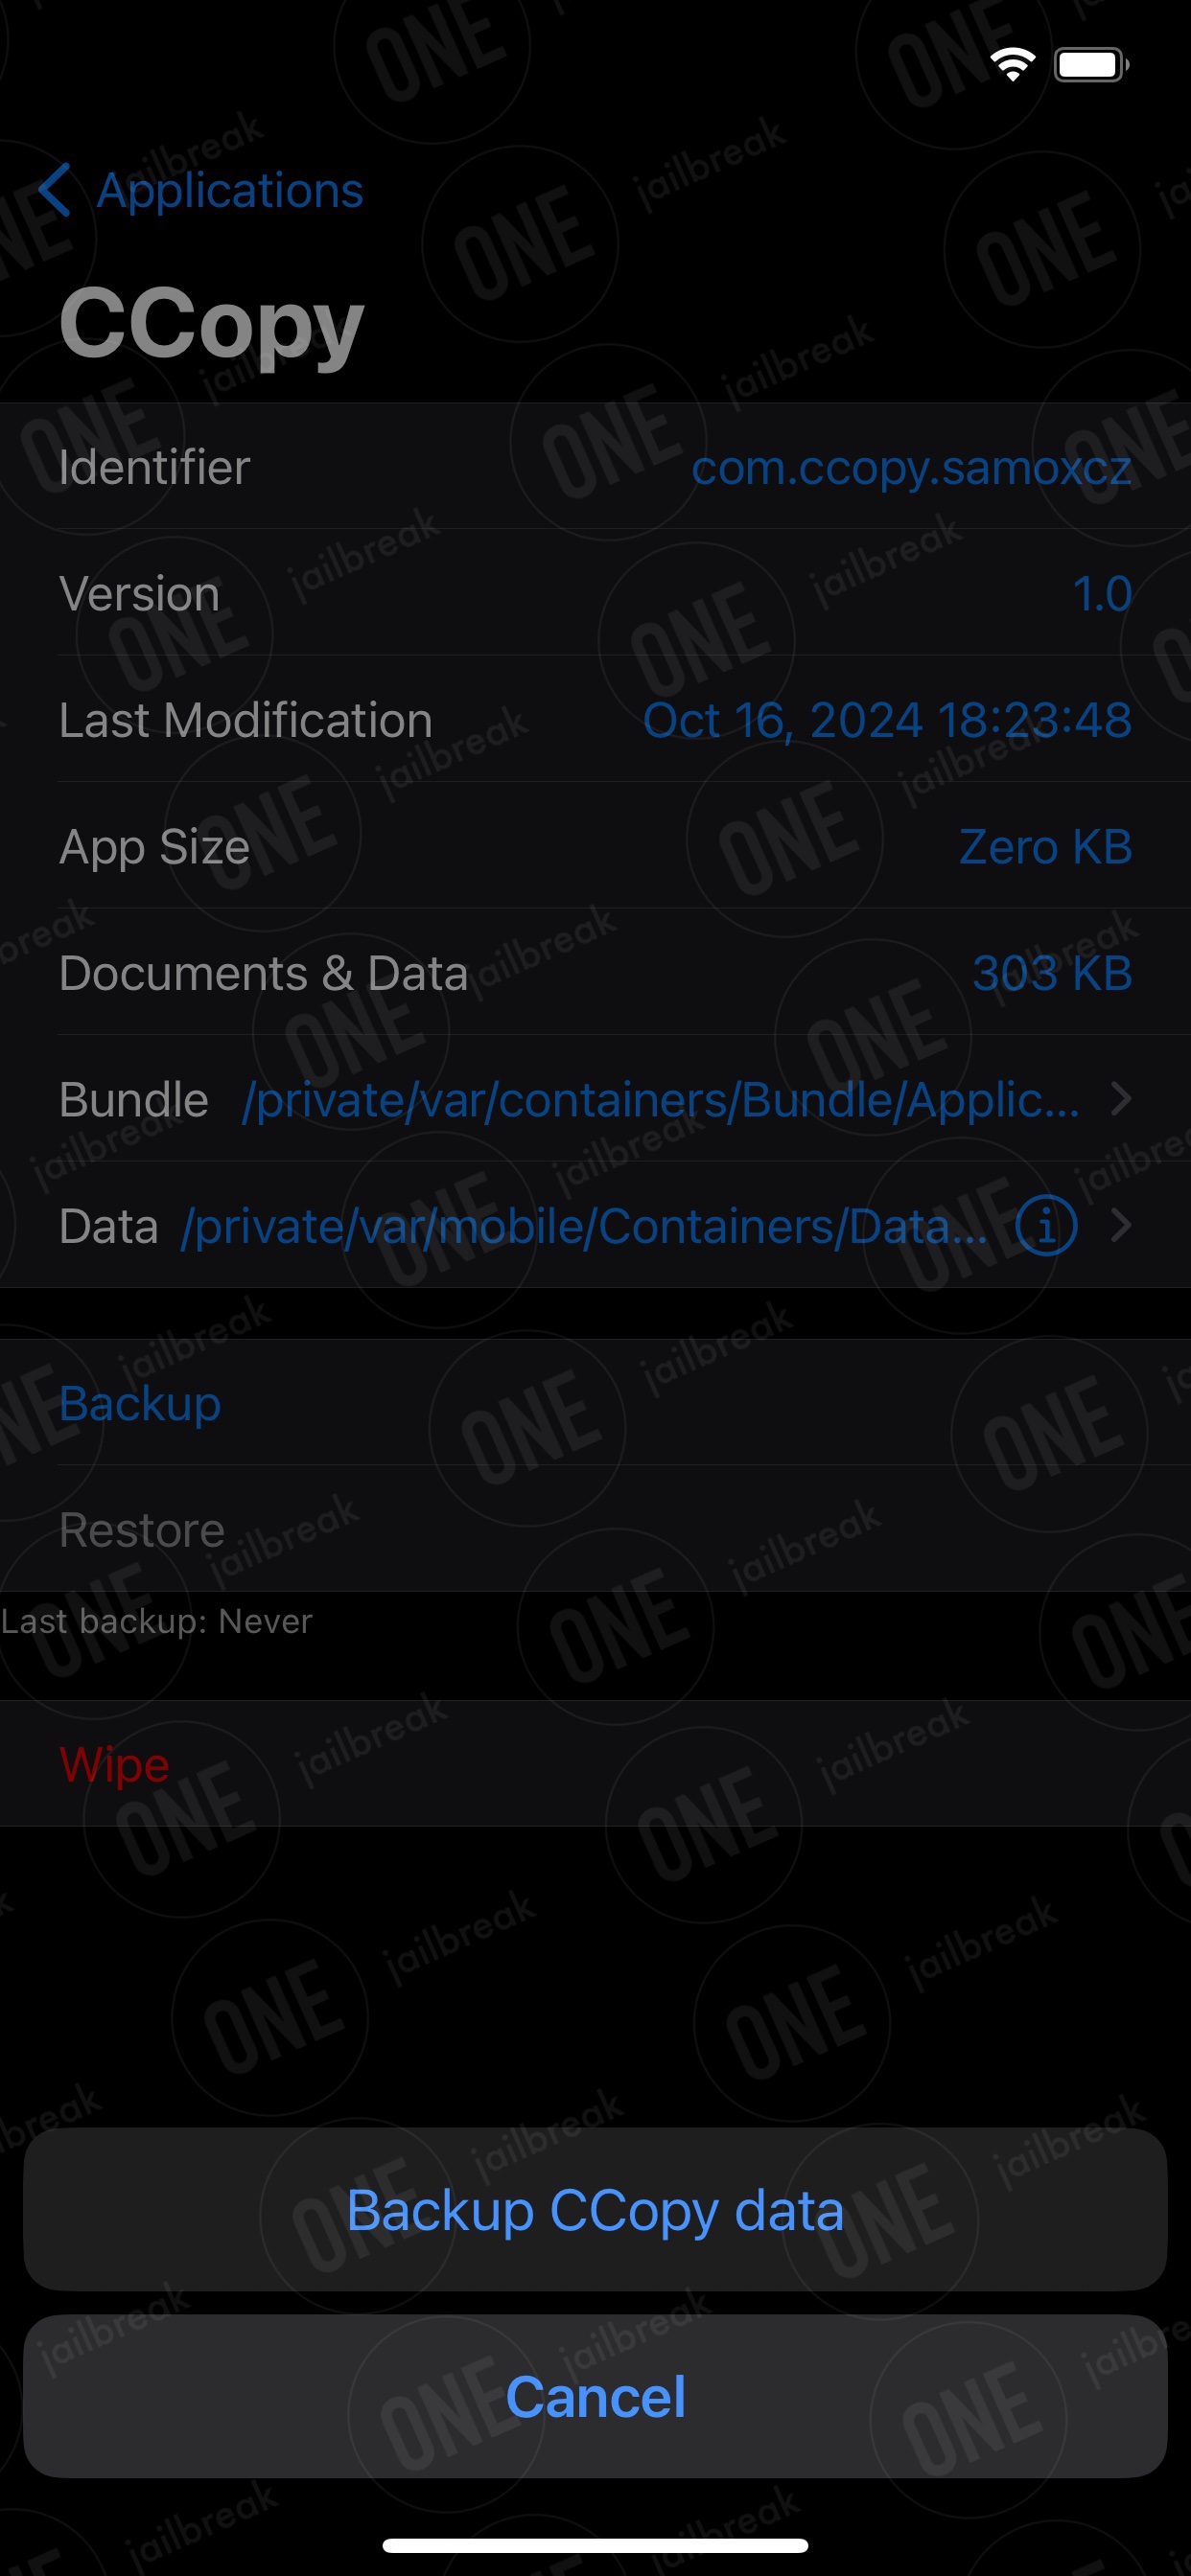Select the Restore menu item
This screenshot has width=1191, height=2576.
click(595, 1529)
